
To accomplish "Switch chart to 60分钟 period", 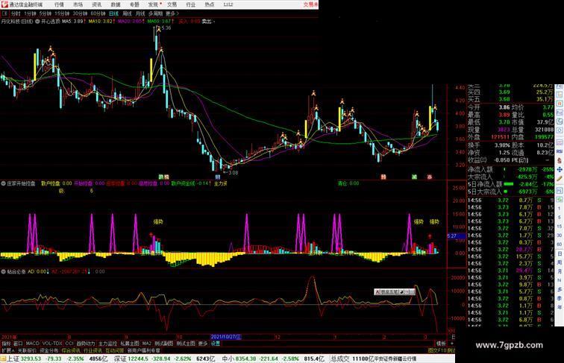I will tap(98, 13).
